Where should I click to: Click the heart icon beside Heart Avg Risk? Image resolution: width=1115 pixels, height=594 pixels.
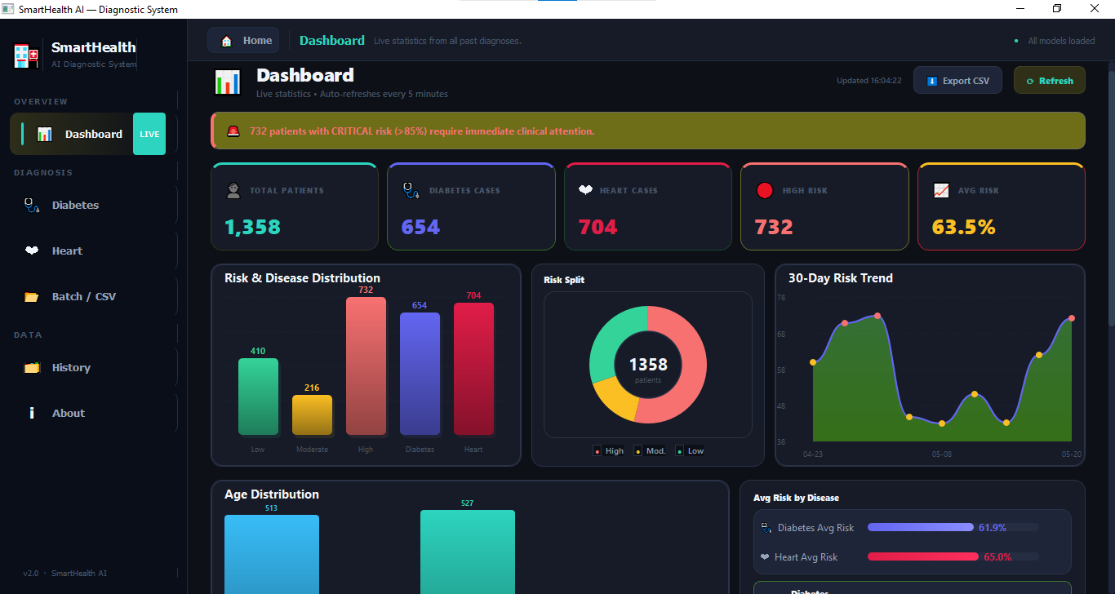coord(765,557)
